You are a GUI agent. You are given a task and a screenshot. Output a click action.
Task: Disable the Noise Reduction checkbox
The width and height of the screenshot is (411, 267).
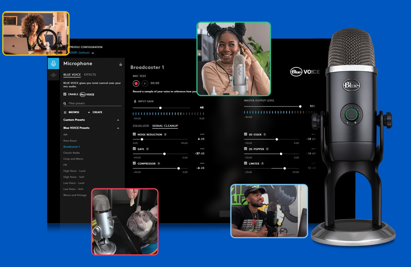pos(134,134)
